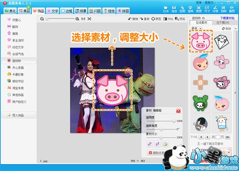Choose the green cactus dog sticker
The height and width of the screenshot is (171, 239).
click(x=201, y=103)
